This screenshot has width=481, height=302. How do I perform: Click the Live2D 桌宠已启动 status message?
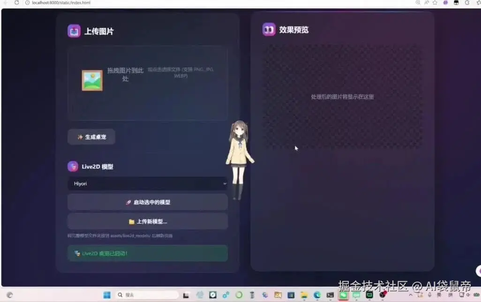click(x=148, y=253)
